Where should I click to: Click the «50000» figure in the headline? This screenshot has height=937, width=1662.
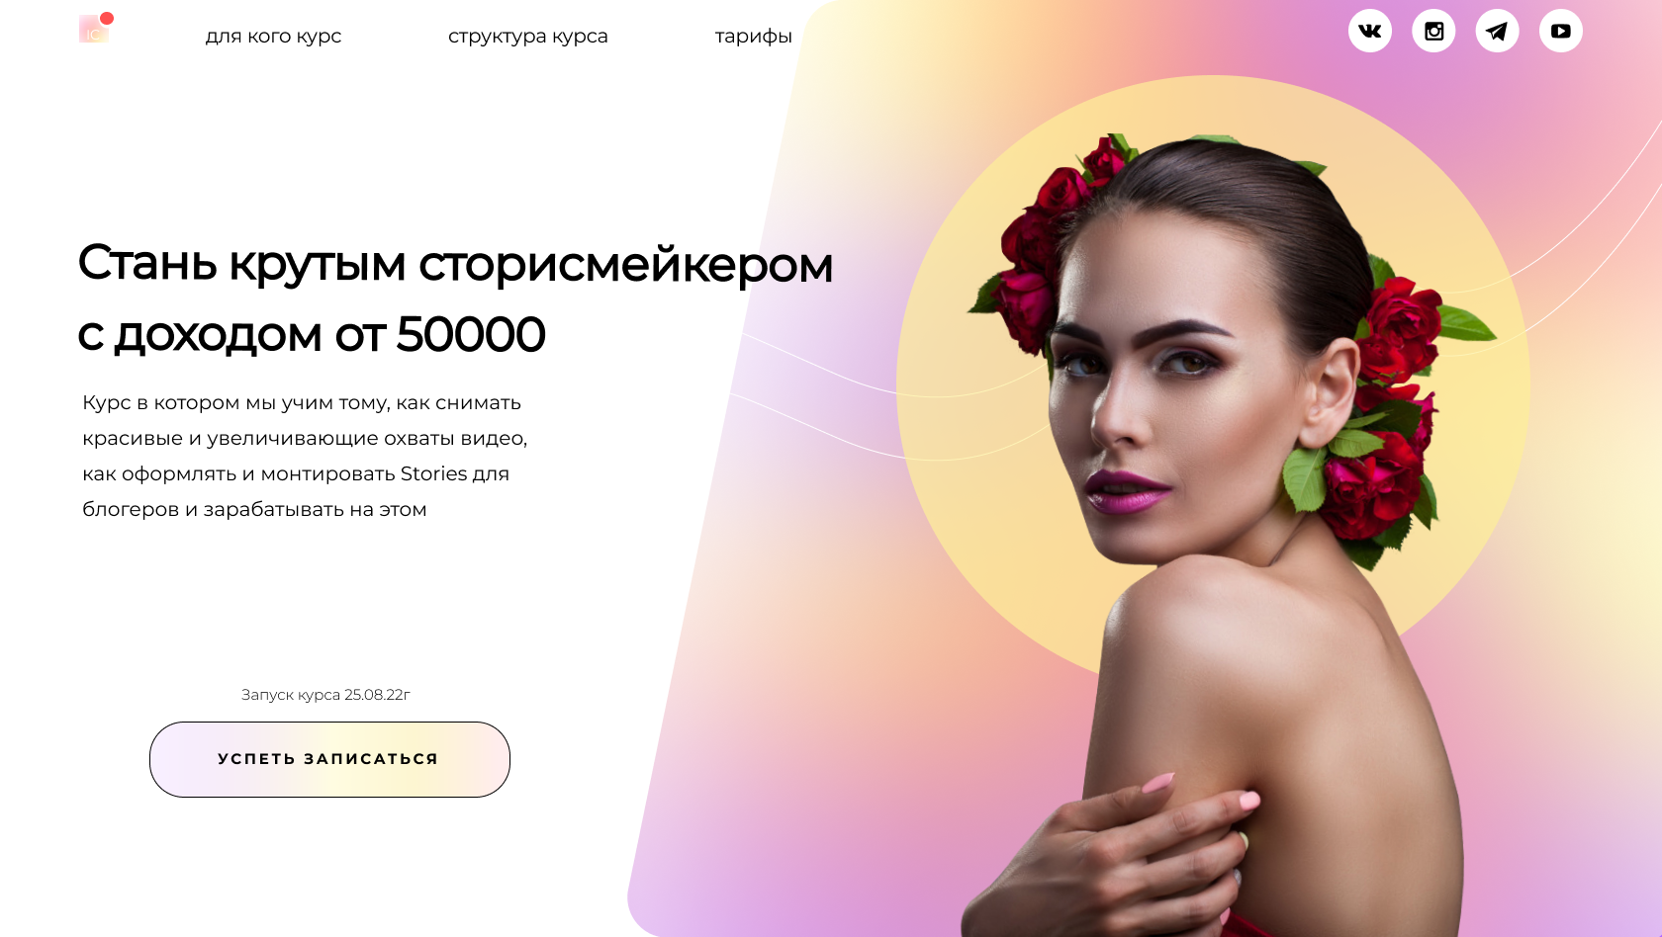[x=471, y=334]
